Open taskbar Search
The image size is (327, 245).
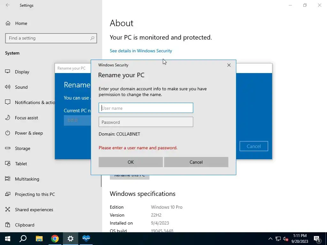(x=23, y=239)
